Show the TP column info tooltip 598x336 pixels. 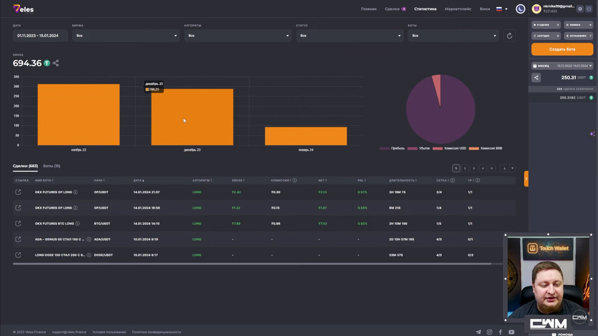(477, 180)
